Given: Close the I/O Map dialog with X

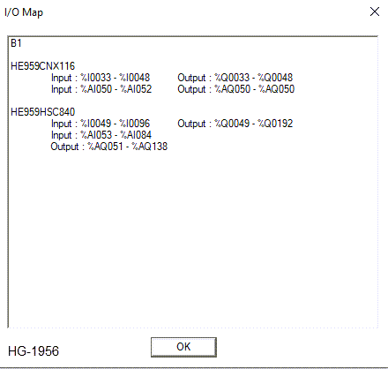Looking at the screenshot, I should point(375,11).
